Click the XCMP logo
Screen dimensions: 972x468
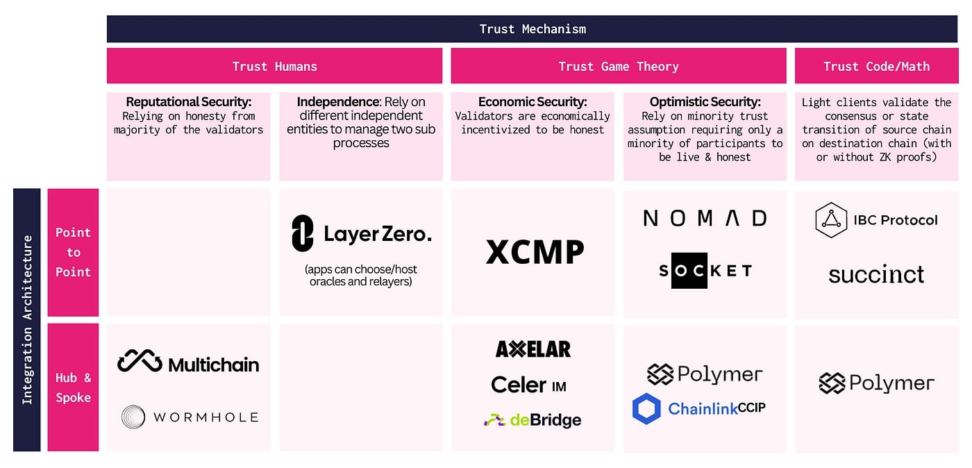click(535, 252)
